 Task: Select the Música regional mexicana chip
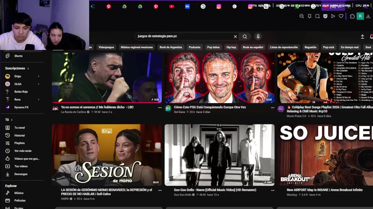pos(137,47)
